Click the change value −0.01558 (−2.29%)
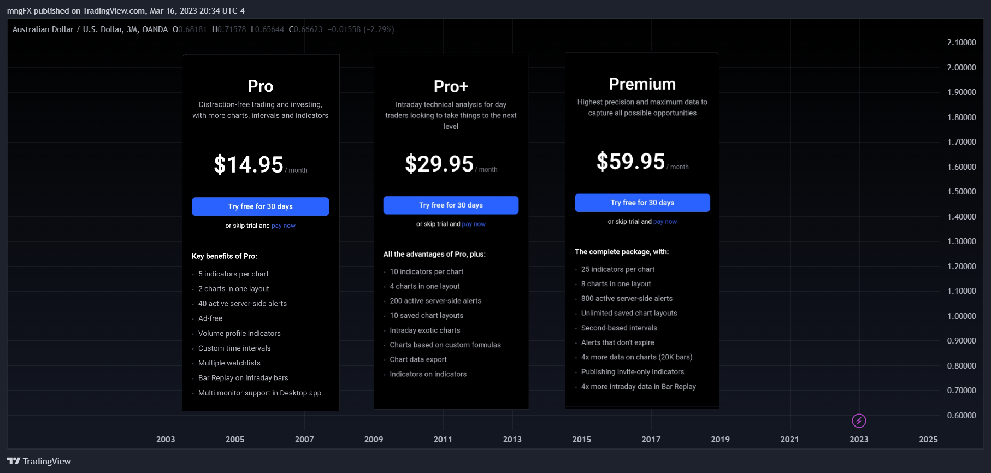This screenshot has height=473, width=991. click(361, 29)
